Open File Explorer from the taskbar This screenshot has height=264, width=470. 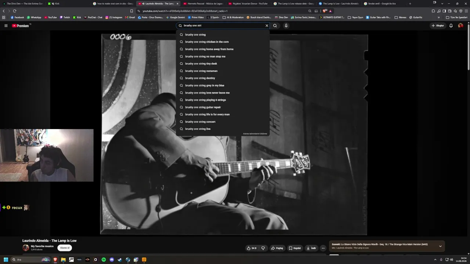[x=63, y=260]
